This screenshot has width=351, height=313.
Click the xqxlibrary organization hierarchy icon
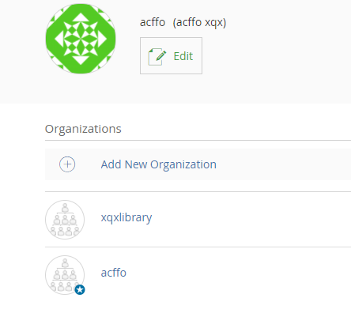pyautogui.click(x=65, y=220)
